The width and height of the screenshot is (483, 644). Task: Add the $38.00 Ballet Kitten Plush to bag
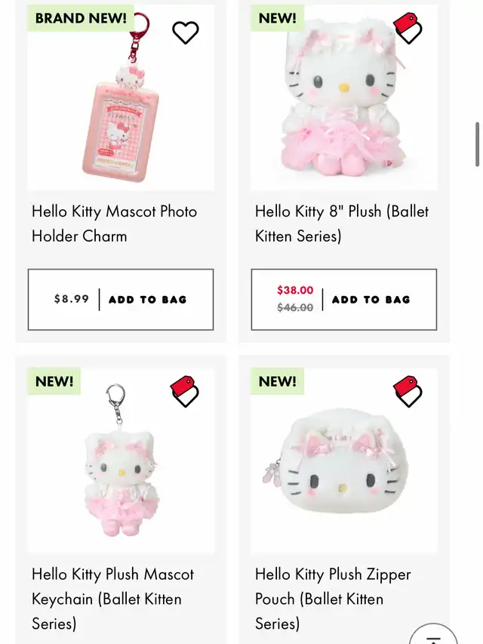344,300
